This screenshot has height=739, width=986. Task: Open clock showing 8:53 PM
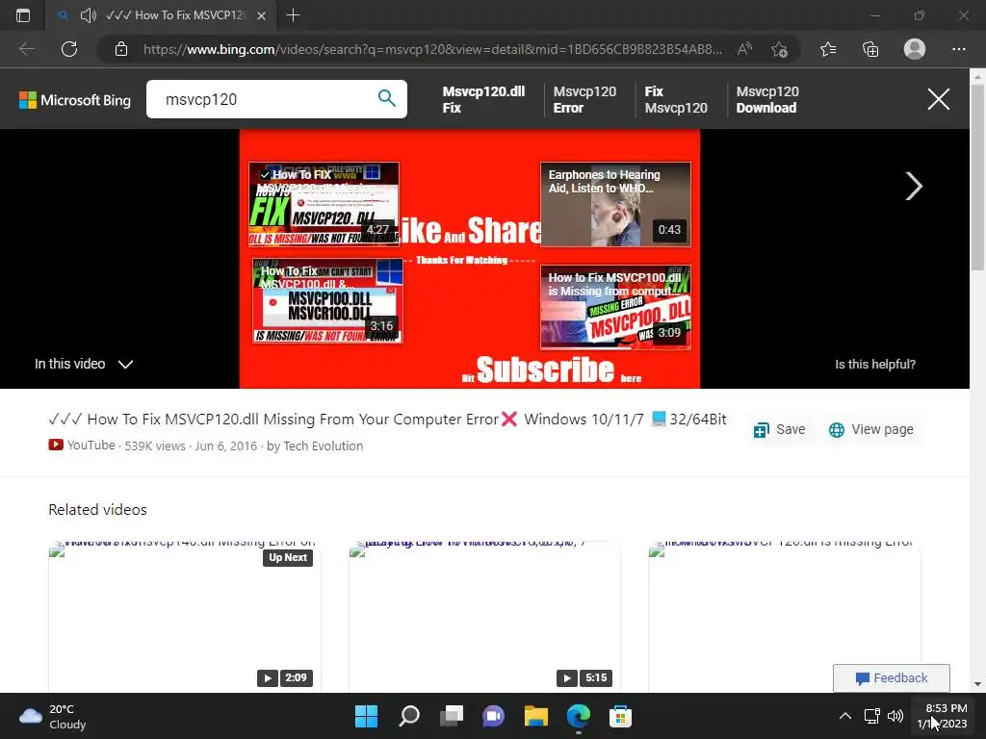[942, 716]
